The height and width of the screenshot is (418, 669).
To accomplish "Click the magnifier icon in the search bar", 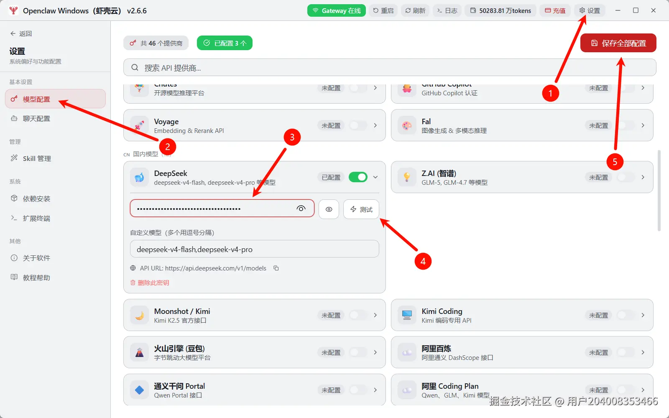I will (135, 68).
